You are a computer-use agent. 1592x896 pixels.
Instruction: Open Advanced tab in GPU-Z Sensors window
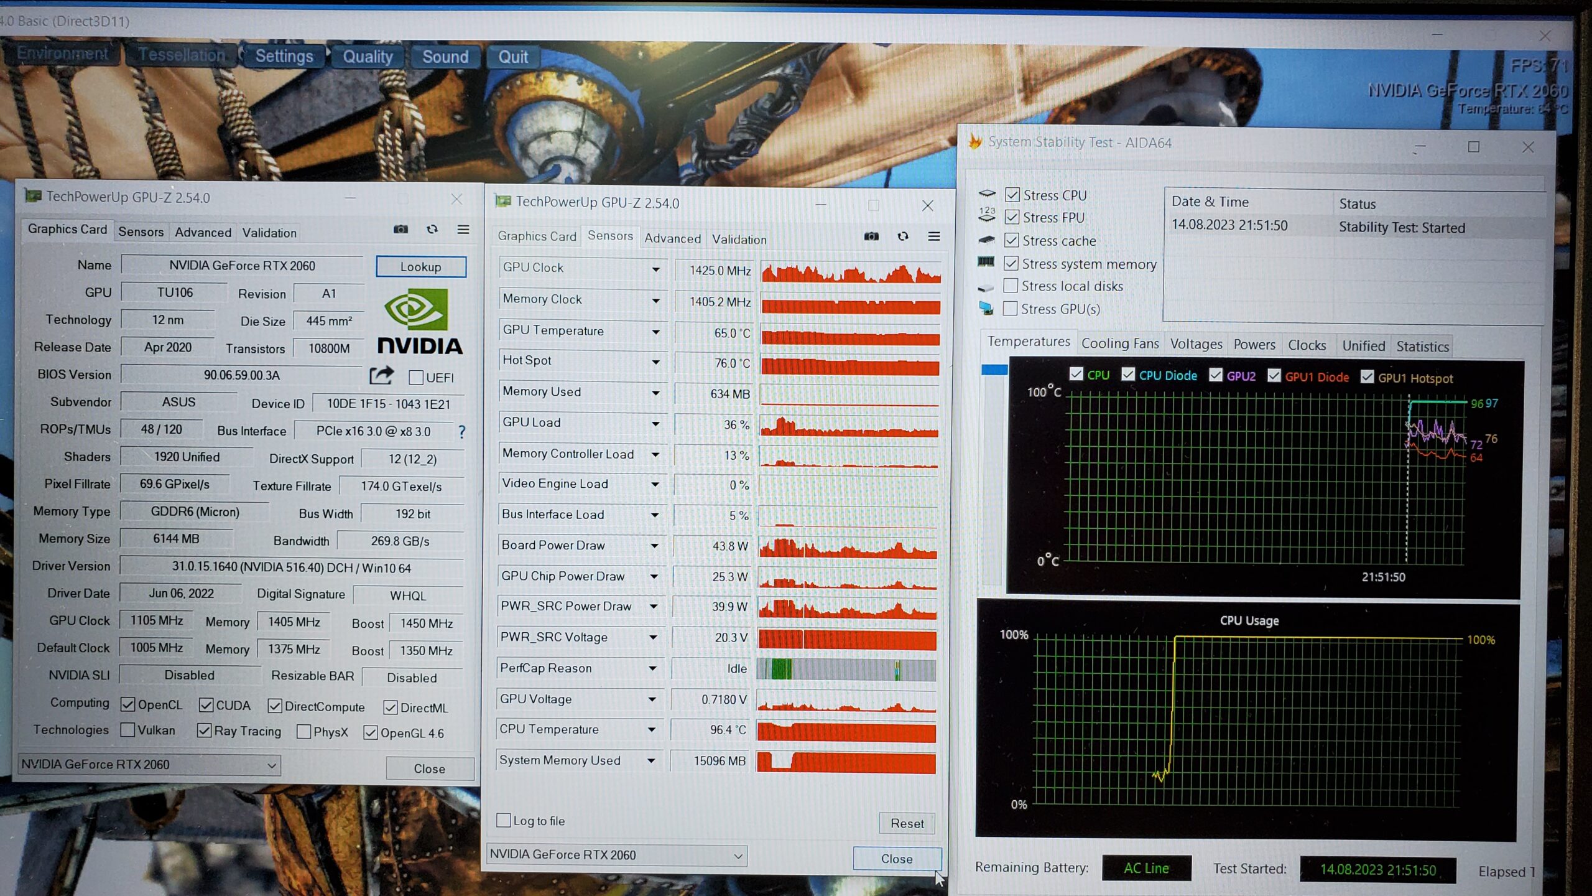pyautogui.click(x=672, y=238)
